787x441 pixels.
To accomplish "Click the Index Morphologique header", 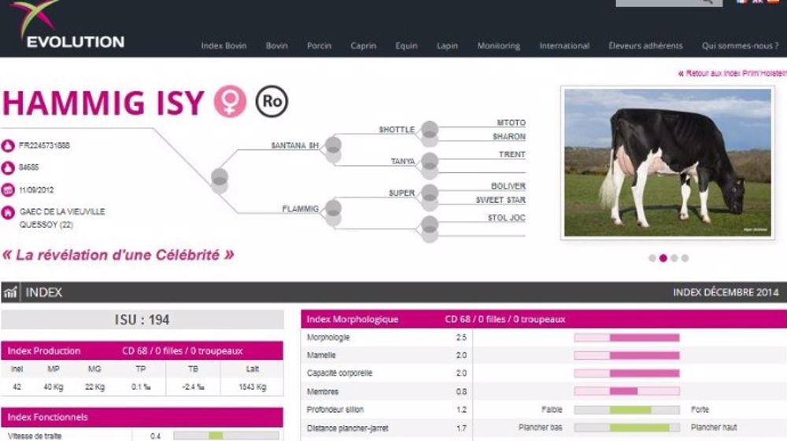I will pyautogui.click(x=544, y=319).
